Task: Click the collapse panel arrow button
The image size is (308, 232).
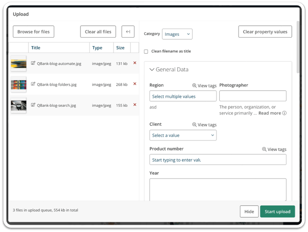Action: (x=128, y=32)
